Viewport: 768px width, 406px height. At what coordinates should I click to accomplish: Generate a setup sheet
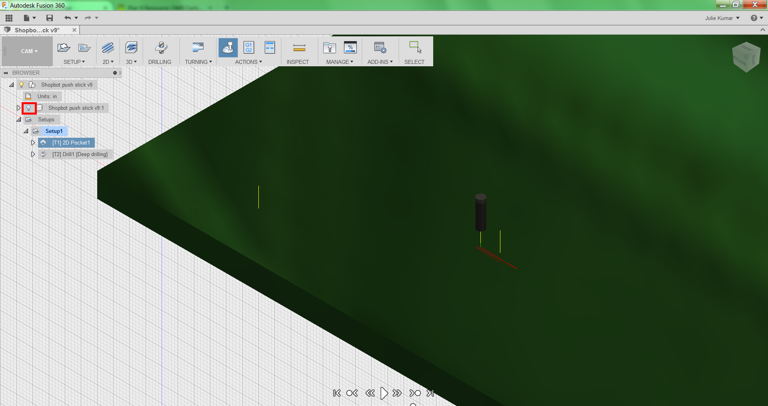[270, 48]
